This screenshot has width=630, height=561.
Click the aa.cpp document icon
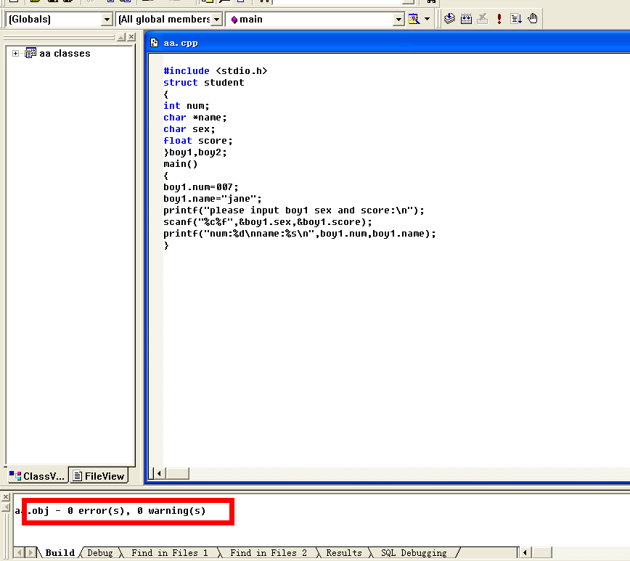tap(155, 43)
